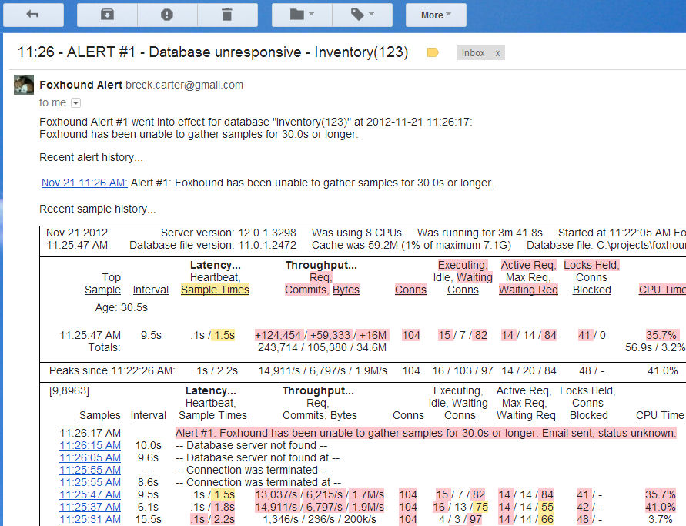Click the yellow importance marker
Viewport: 686px width, 526px height.
pos(433,52)
